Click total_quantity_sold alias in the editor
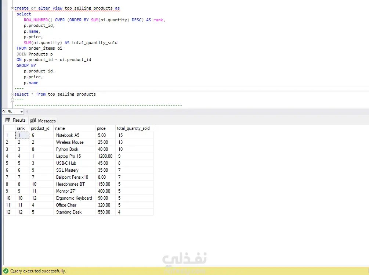Image resolution: width=369 pixels, height=275 pixels. click(94, 43)
